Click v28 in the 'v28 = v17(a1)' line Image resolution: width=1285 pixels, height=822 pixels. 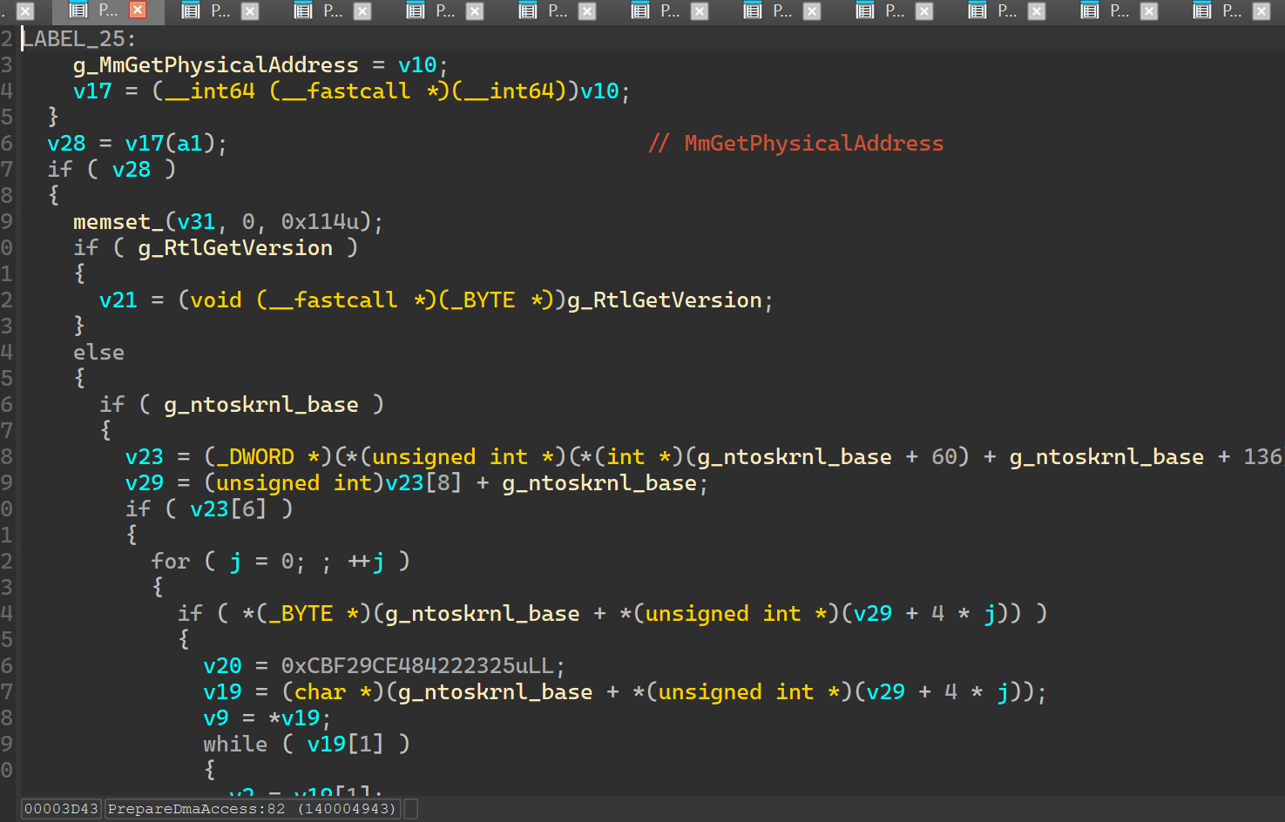66,144
